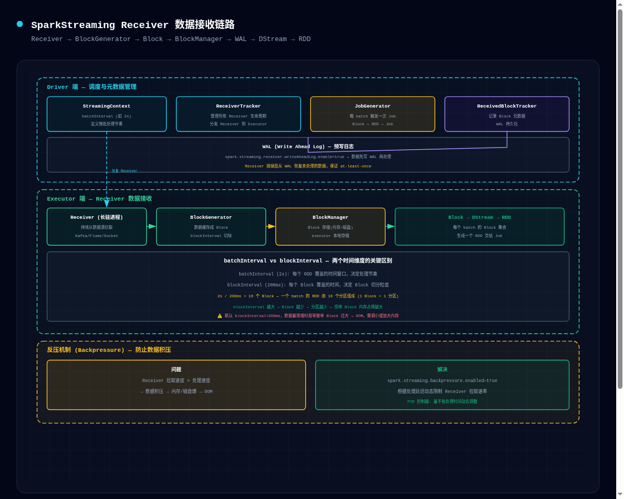Click the Receiver (长驻进程) box title

click(97, 217)
